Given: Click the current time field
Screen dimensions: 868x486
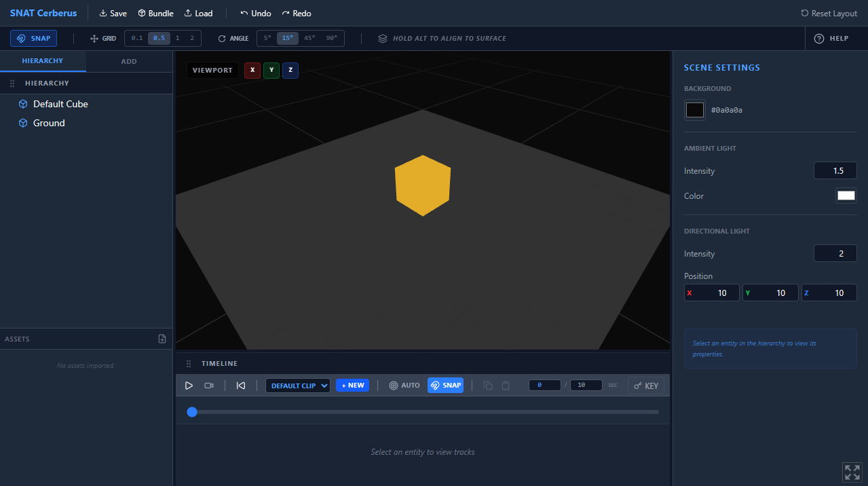Looking at the screenshot, I should [x=545, y=385].
